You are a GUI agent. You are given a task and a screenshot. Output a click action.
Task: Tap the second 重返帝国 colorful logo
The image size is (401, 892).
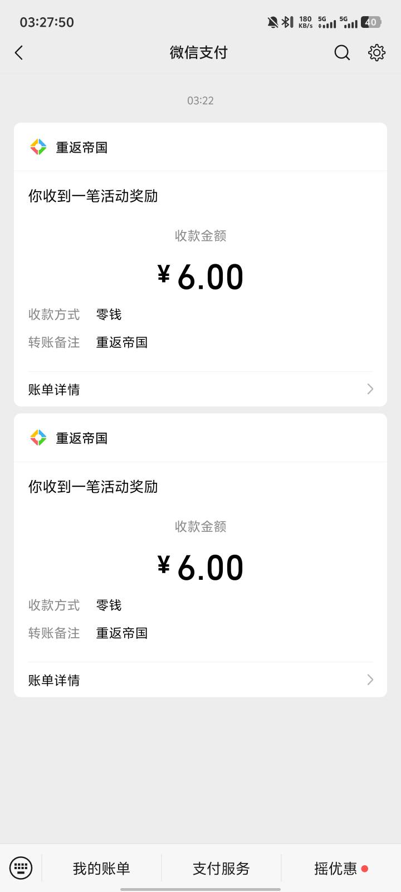tap(38, 438)
